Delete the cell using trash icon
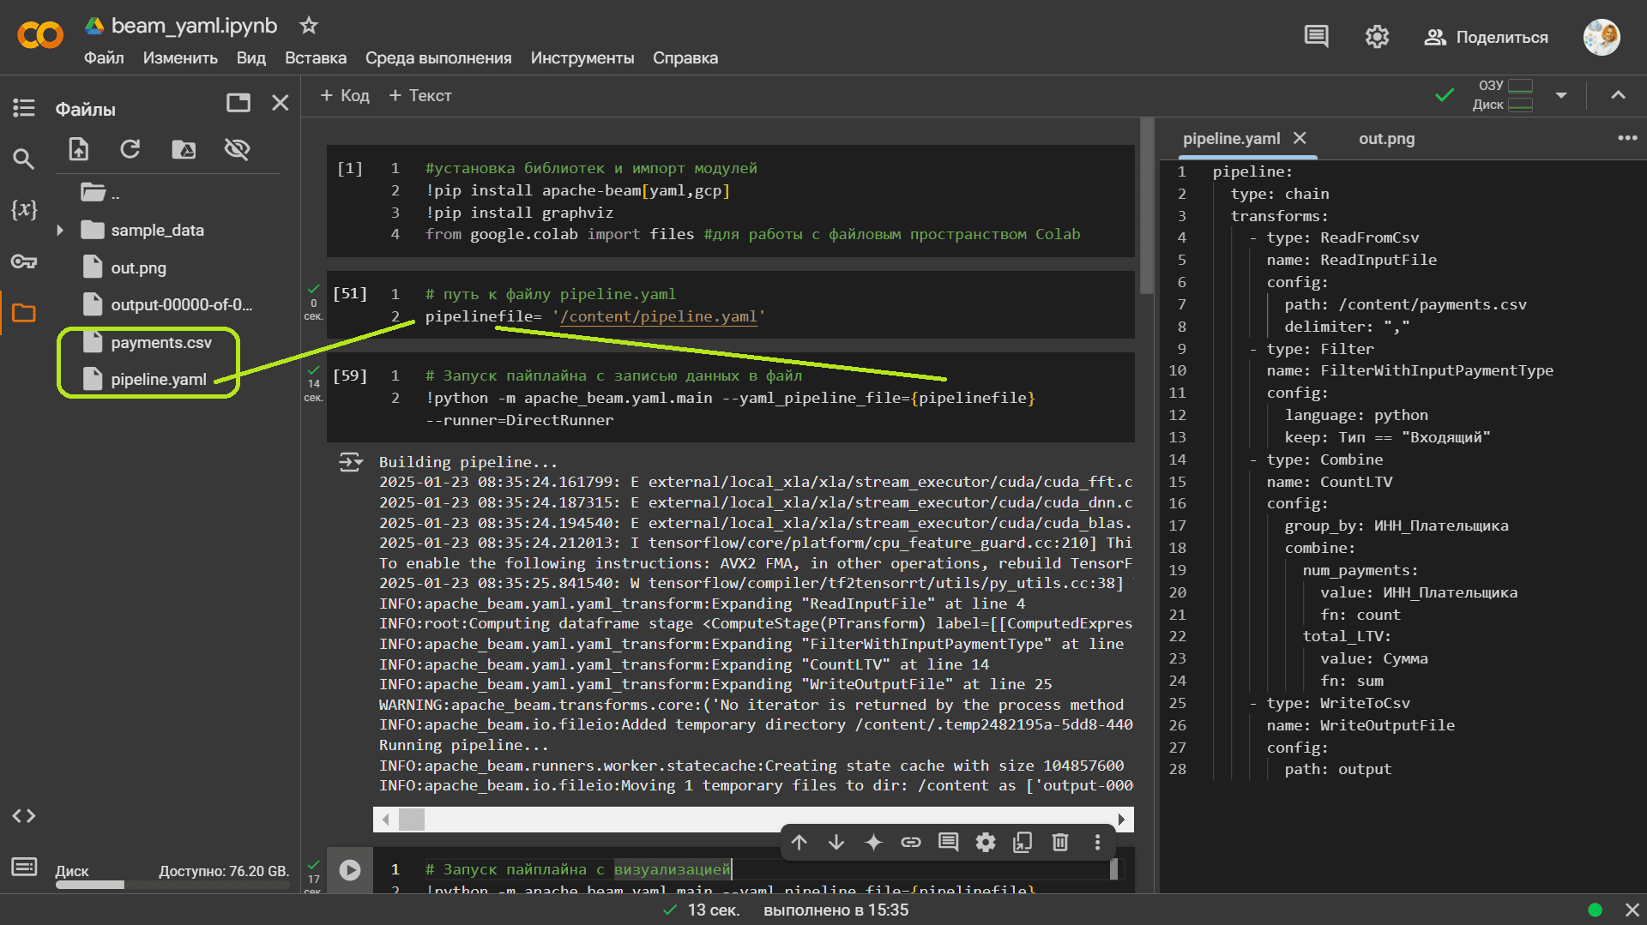 pyautogui.click(x=1060, y=843)
